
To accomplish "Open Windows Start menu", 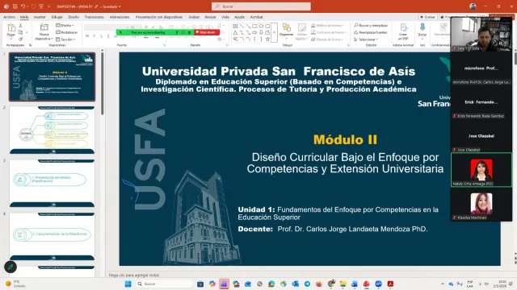I will (128, 284).
